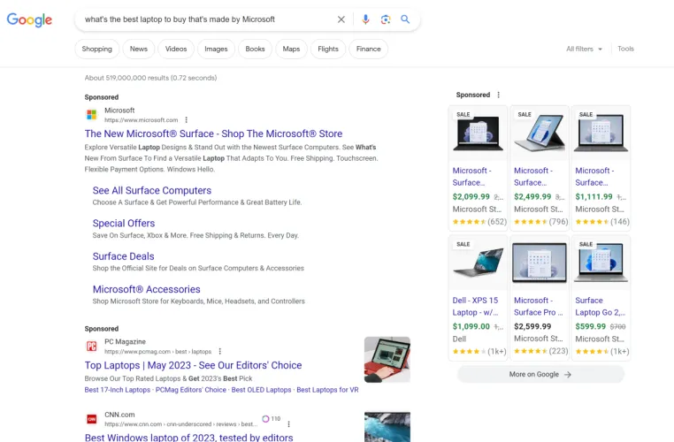This screenshot has width=674, height=442.
Task: Open the three-dot menu beside microsoft.com
Action: 186,119
